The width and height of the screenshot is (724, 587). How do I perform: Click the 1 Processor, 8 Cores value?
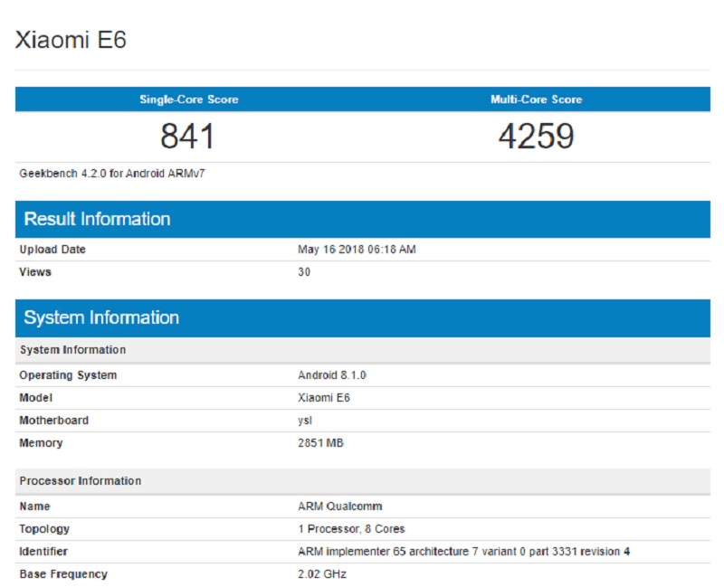(x=351, y=529)
